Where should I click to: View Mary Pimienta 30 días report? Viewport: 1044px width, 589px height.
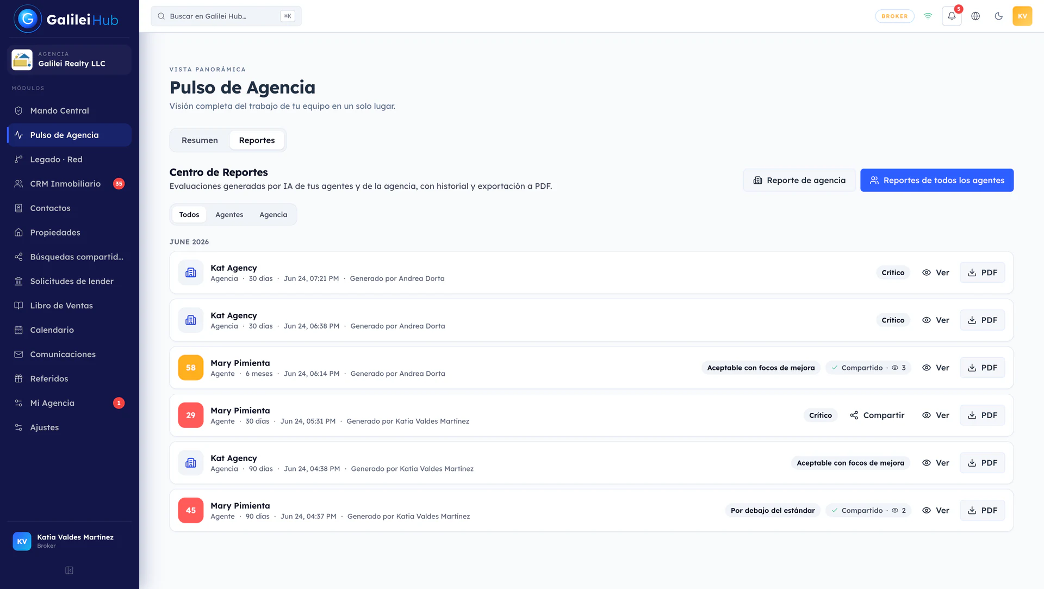(x=936, y=416)
